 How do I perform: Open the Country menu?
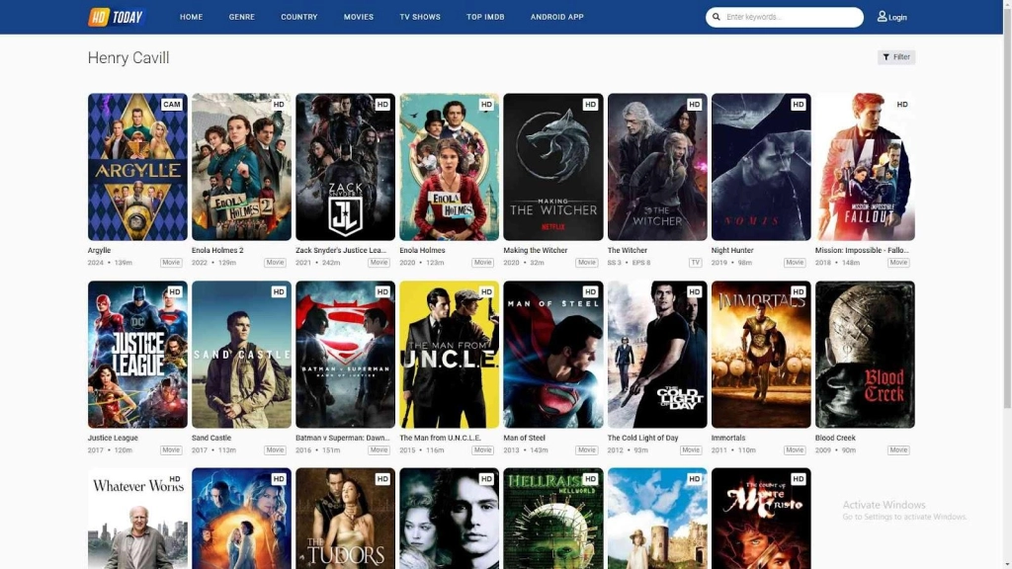point(298,17)
